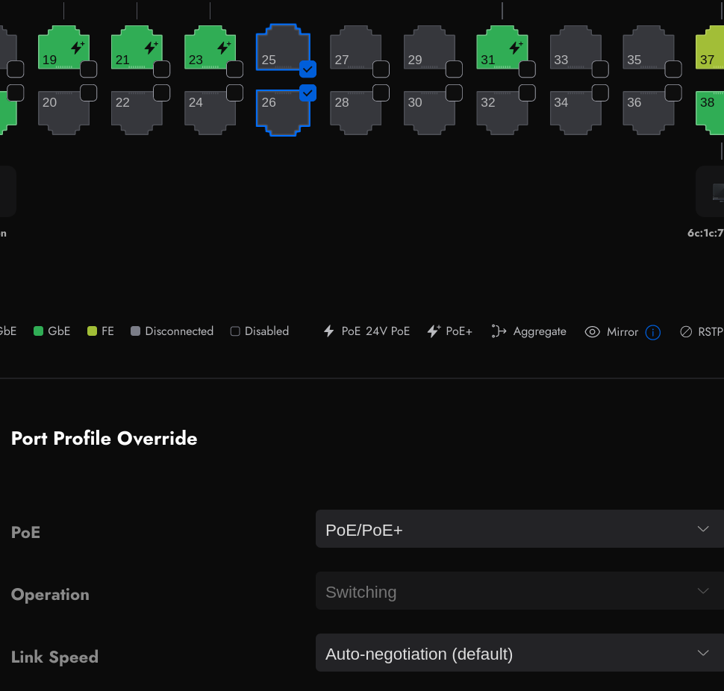Select port 21 on the switch
Image resolution: width=724 pixels, height=691 pixels.
point(137,49)
